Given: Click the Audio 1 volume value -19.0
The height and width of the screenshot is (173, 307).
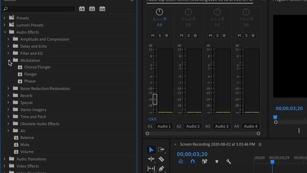Looking at the screenshot, I should [152, 119].
